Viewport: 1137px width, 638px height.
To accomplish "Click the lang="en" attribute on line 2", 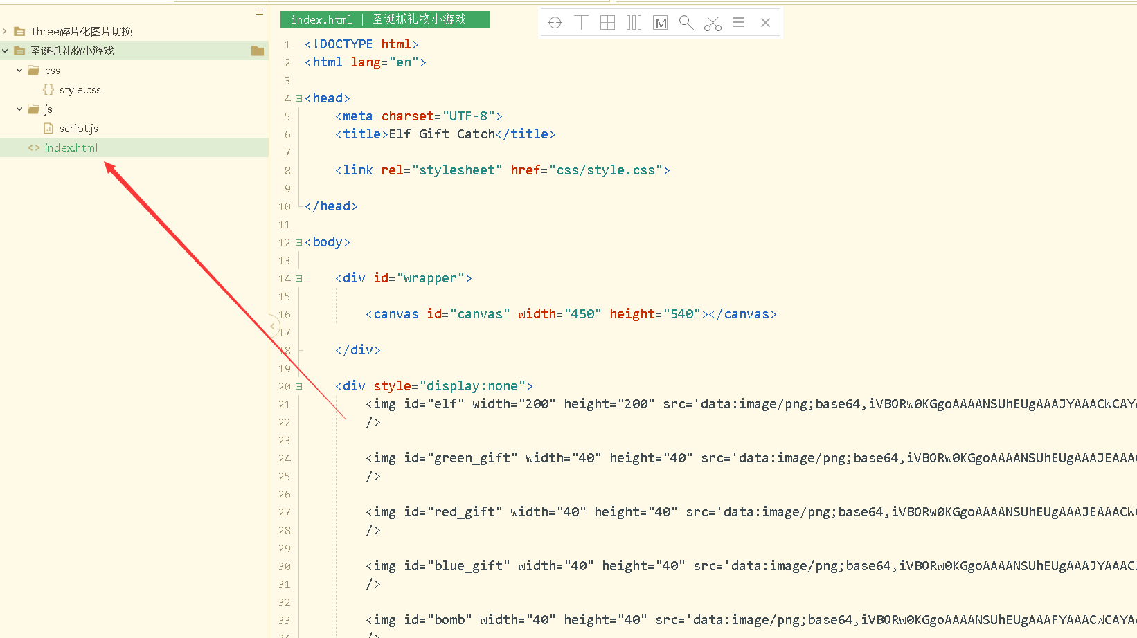I will (x=384, y=62).
